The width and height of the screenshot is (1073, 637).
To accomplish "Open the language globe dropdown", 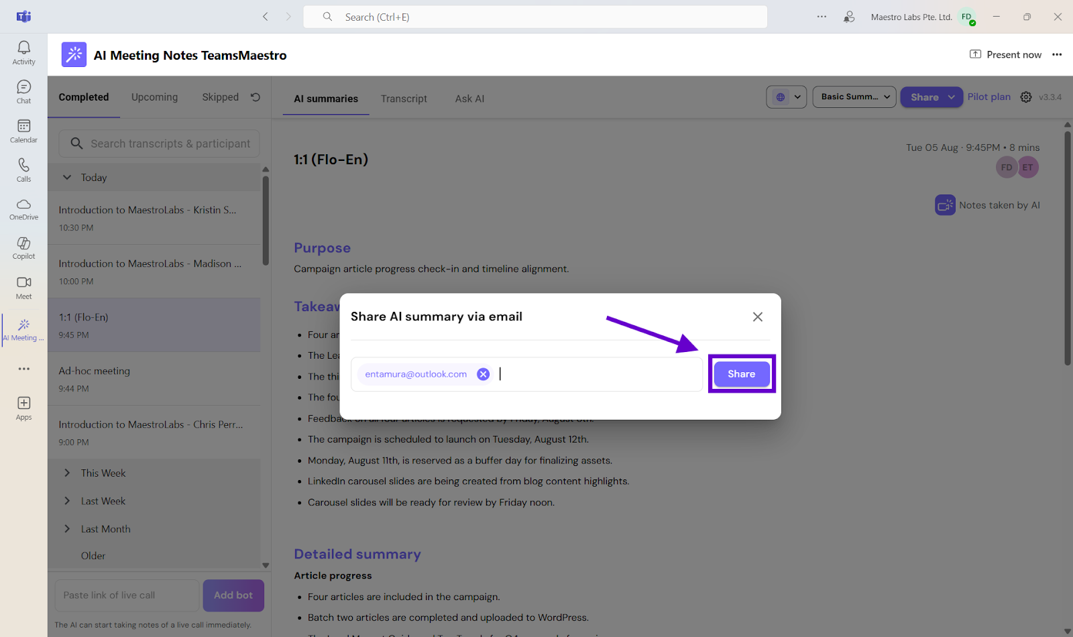I will coord(787,97).
